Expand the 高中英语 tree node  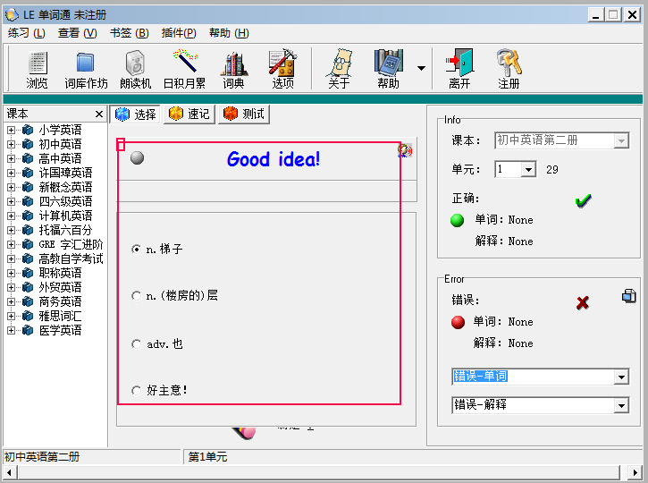(x=11, y=158)
